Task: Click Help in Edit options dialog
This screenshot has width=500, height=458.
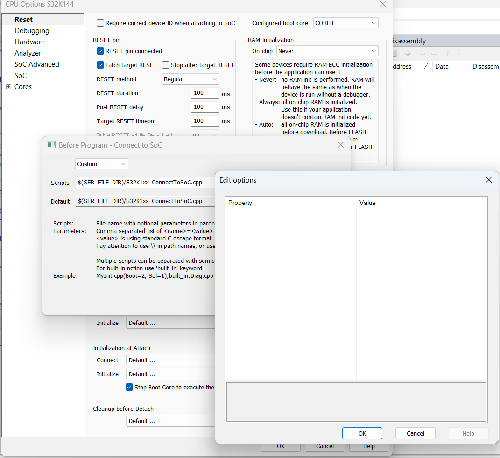Action: pyautogui.click(x=468, y=433)
